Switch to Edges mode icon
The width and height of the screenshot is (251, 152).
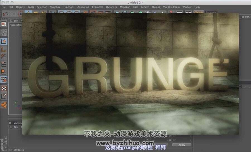point(4,64)
